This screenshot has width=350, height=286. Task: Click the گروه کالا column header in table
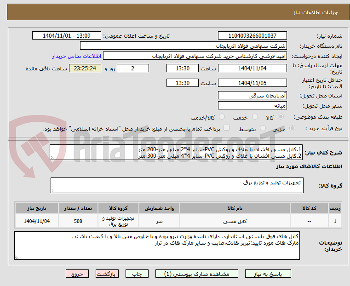118,208
